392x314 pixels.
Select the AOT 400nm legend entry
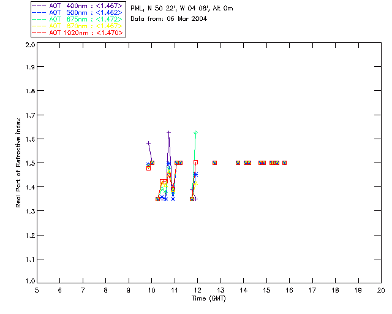point(77,6)
